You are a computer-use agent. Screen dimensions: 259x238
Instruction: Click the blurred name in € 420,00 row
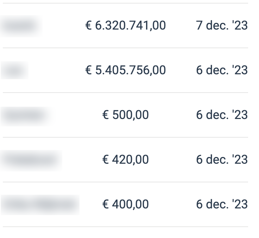click(31, 160)
